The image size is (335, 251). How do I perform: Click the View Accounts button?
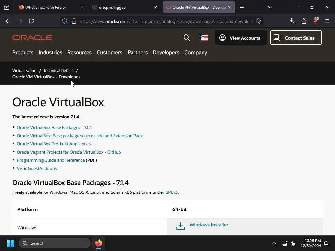[241, 38]
